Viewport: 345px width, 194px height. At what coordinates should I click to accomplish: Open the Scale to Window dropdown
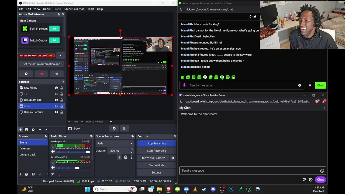(99, 122)
